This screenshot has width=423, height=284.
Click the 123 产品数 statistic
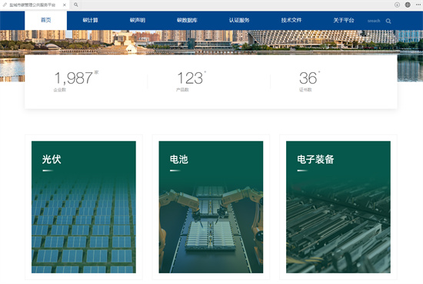[191, 81]
